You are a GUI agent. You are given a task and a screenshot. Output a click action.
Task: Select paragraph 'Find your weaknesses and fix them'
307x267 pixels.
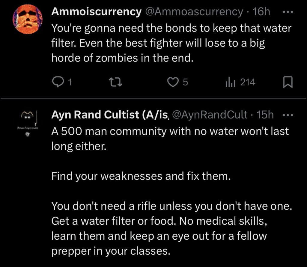(141, 176)
